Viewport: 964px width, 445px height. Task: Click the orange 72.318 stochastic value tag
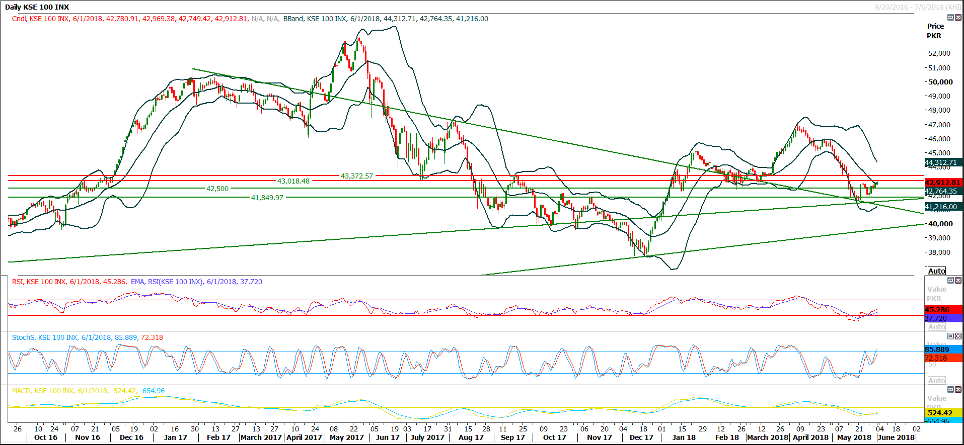[x=943, y=358]
